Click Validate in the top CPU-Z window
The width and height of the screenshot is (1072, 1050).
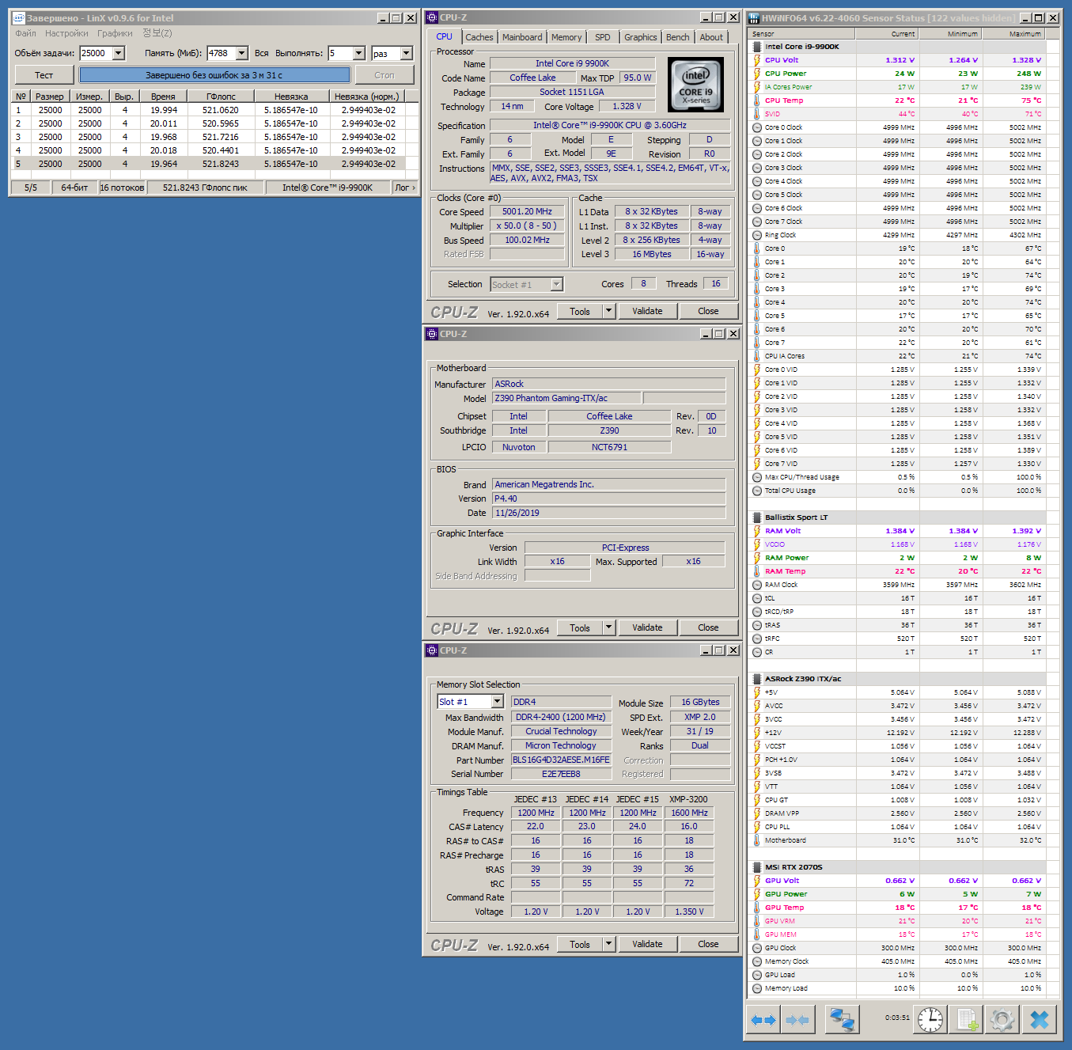(647, 311)
